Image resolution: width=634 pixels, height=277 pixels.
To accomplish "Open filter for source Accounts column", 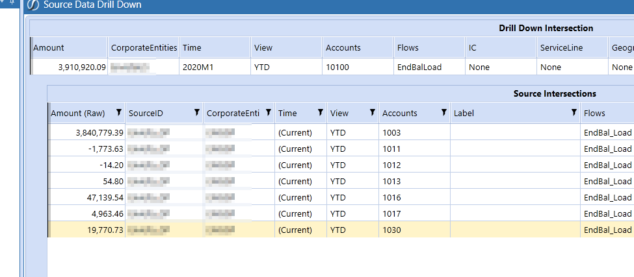I will [x=444, y=113].
